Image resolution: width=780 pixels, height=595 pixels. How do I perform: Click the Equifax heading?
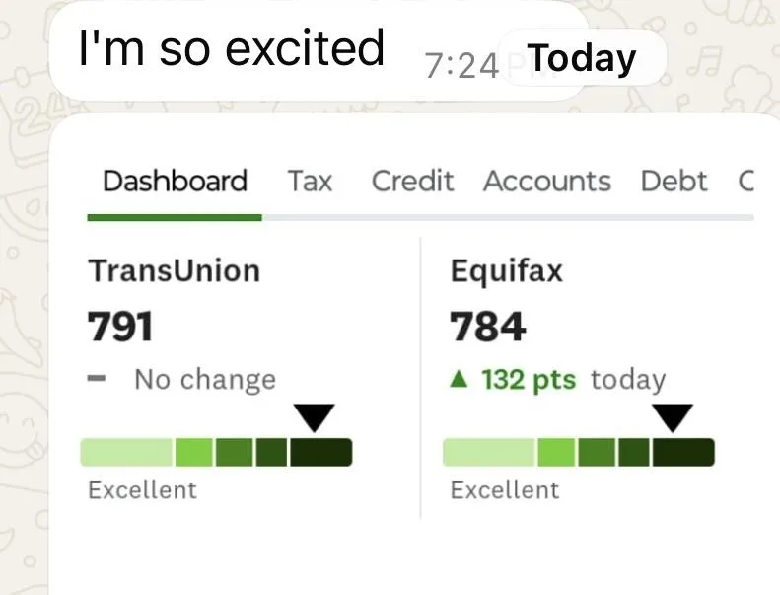click(x=506, y=270)
